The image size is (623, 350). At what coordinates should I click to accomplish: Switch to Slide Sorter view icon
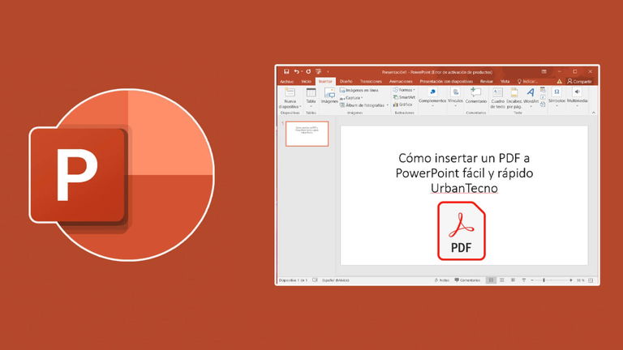(502, 280)
